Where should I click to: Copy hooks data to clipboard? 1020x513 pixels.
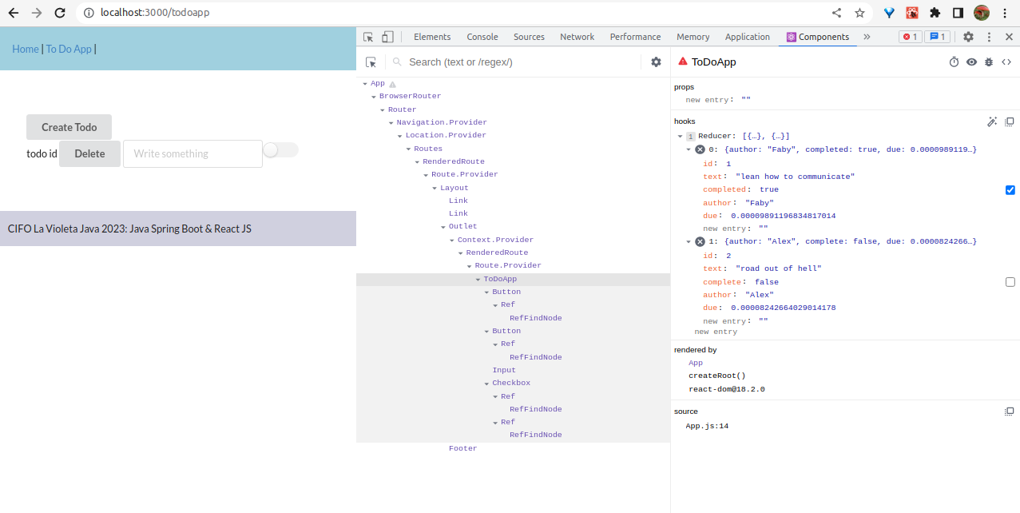[1009, 121]
